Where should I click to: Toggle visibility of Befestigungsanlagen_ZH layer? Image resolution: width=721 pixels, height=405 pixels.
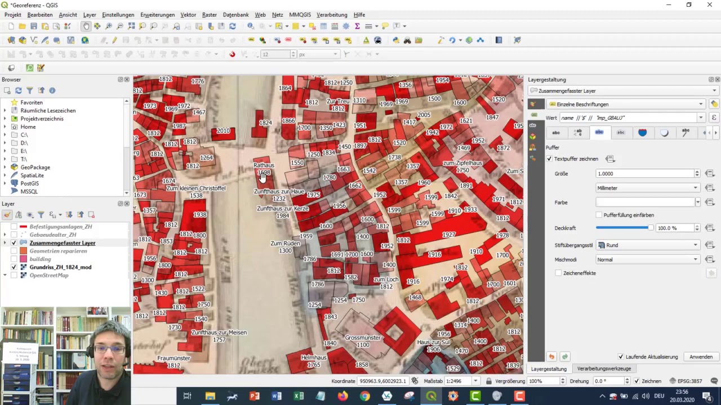(x=14, y=227)
